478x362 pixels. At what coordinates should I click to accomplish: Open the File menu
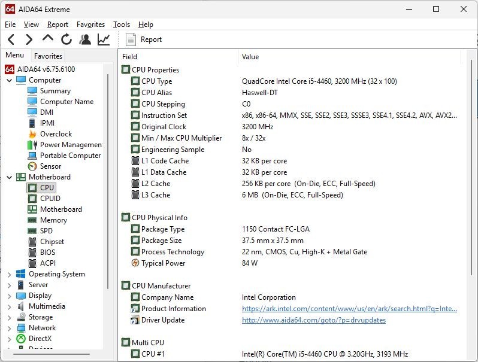tap(10, 25)
